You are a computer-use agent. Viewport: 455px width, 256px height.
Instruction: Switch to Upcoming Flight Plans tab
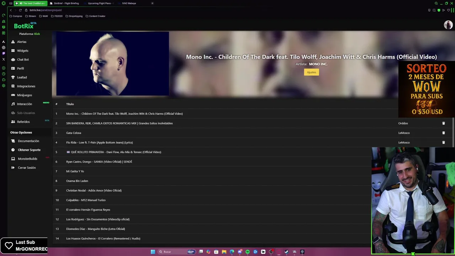click(x=99, y=3)
